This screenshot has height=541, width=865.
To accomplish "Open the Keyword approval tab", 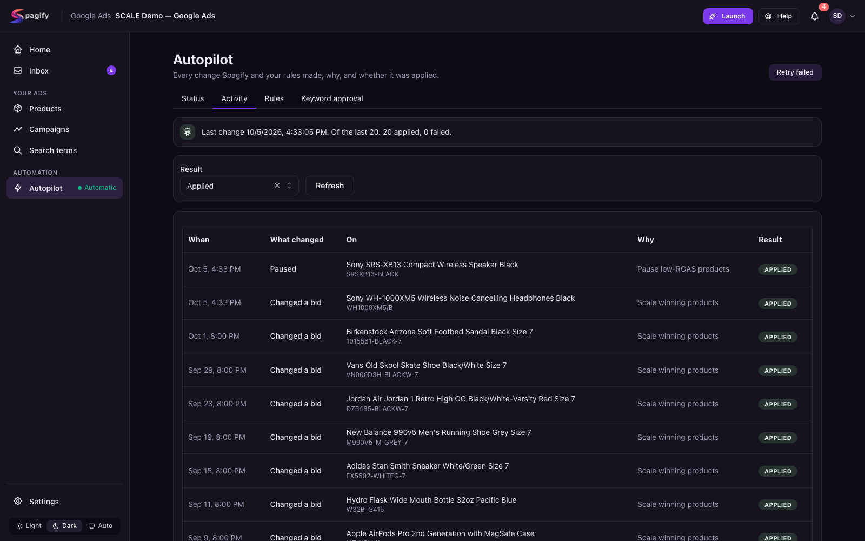I will click(x=332, y=98).
